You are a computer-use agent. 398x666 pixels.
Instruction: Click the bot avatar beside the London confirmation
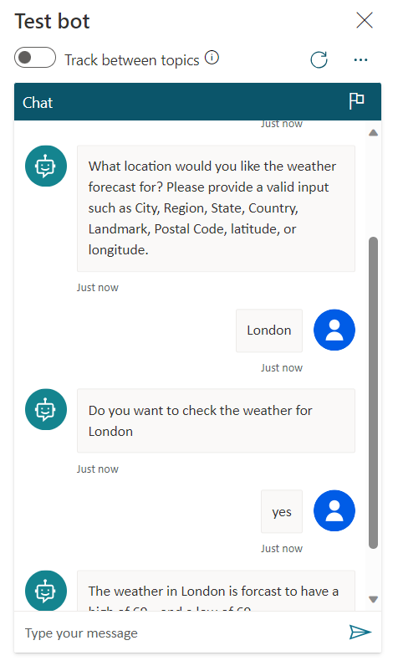[46, 409]
